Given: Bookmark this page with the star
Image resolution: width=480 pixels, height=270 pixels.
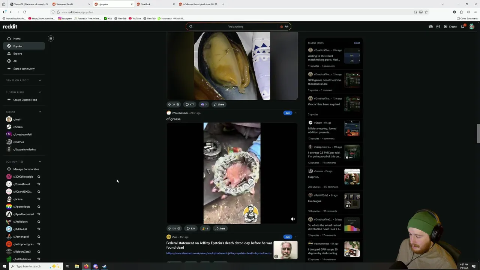Looking at the screenshot, I should (x=426, y=12).
